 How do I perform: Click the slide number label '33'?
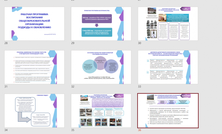tap(139, 87)
